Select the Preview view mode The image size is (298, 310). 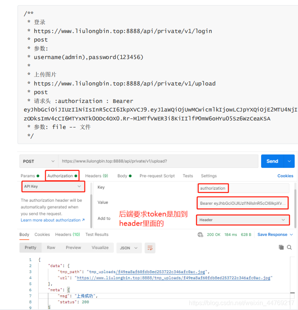pos(73,247)
